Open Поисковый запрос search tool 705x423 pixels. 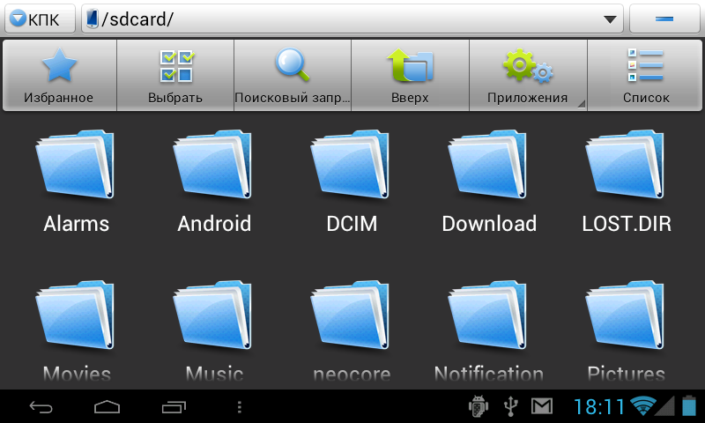(293, 75)
